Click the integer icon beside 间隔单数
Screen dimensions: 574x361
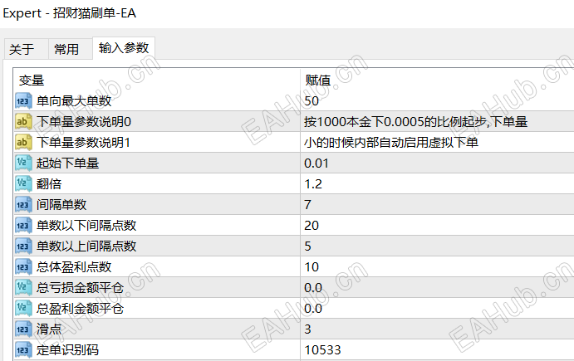(23, 205)
